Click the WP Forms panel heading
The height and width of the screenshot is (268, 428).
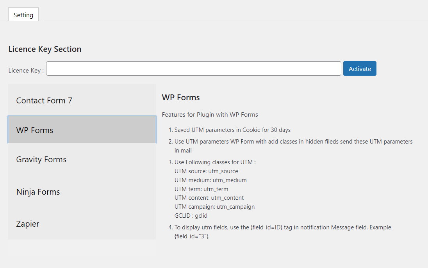pos(181,97)
